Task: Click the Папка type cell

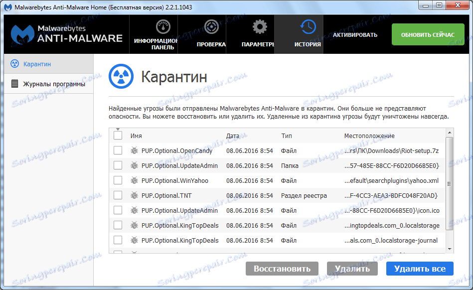Action: [290, 166]
